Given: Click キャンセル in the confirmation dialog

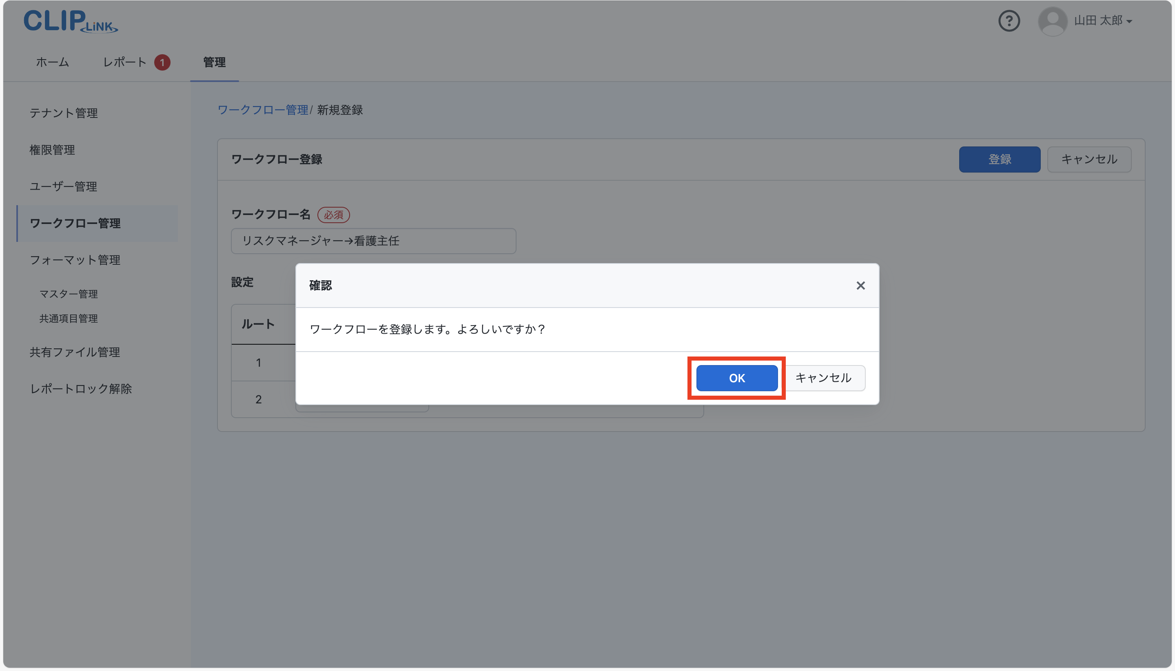Looking at the screenshot, I should [x=824, y=377].
